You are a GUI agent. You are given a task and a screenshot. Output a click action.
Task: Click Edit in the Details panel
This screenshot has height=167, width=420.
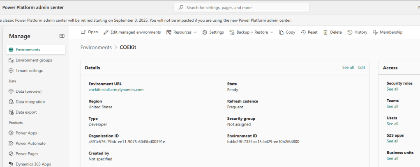(361, 67)
